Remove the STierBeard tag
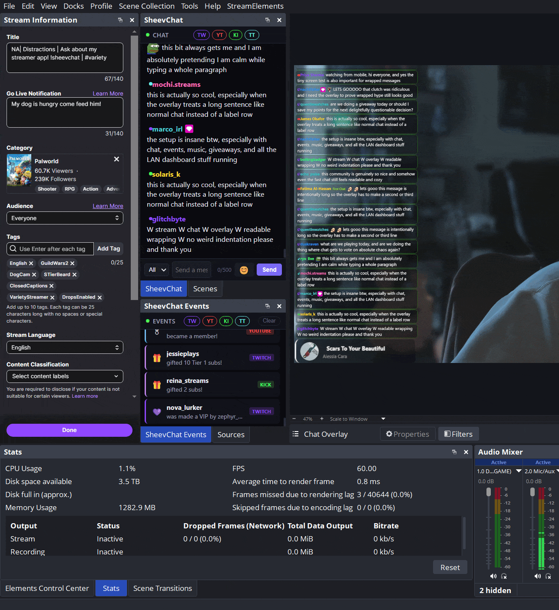The image size is (559, 610). coord(75,275)
